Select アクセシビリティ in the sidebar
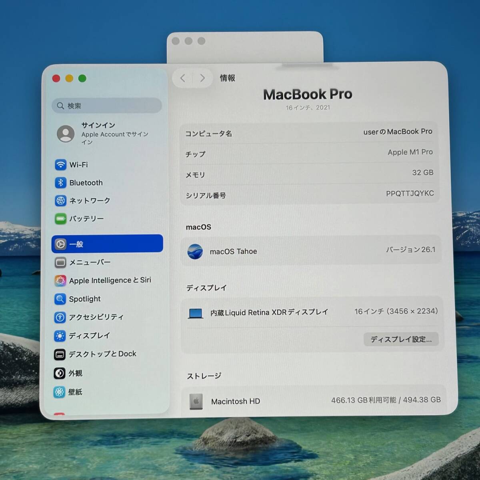The width and height of the screenshot is (480, 480). point(107,317)
